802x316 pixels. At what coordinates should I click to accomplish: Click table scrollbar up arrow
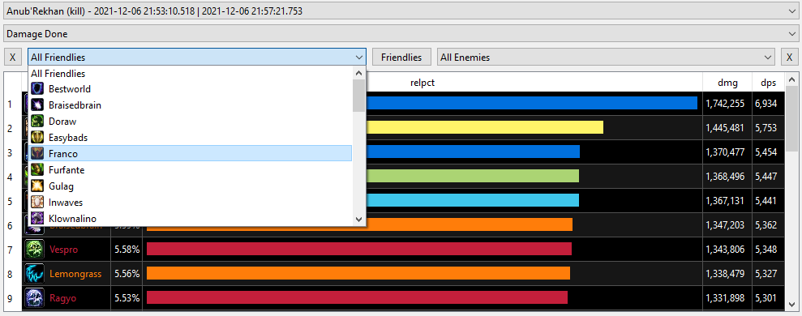click(x=791, y=79)
